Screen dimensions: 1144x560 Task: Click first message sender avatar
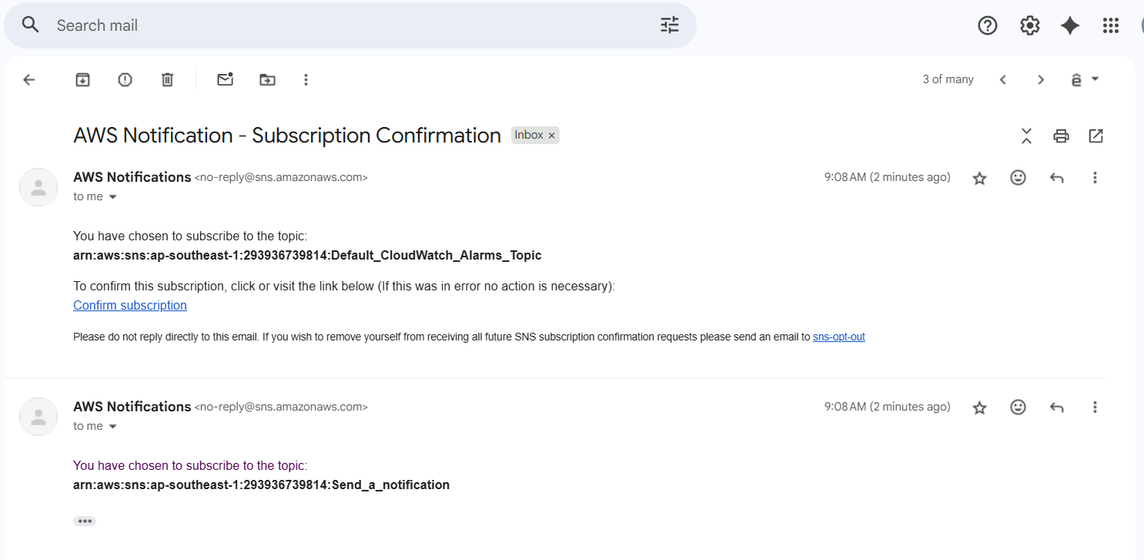pos(38,187)
